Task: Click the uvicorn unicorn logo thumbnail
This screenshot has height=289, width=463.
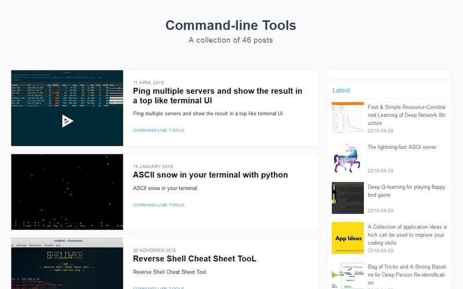Action: [348, 158]
